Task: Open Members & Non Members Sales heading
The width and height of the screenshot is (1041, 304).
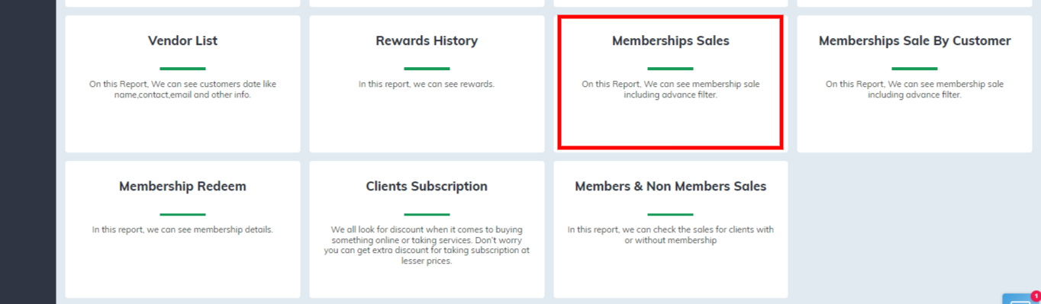Action: pyautogui.click(x=671, y=187)
